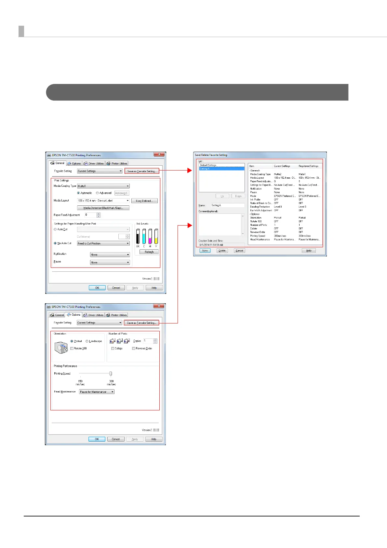Viewport: 387px width, 548px height.
Task: Click the Registered Settings column header
Action: [x=310, y=166]
